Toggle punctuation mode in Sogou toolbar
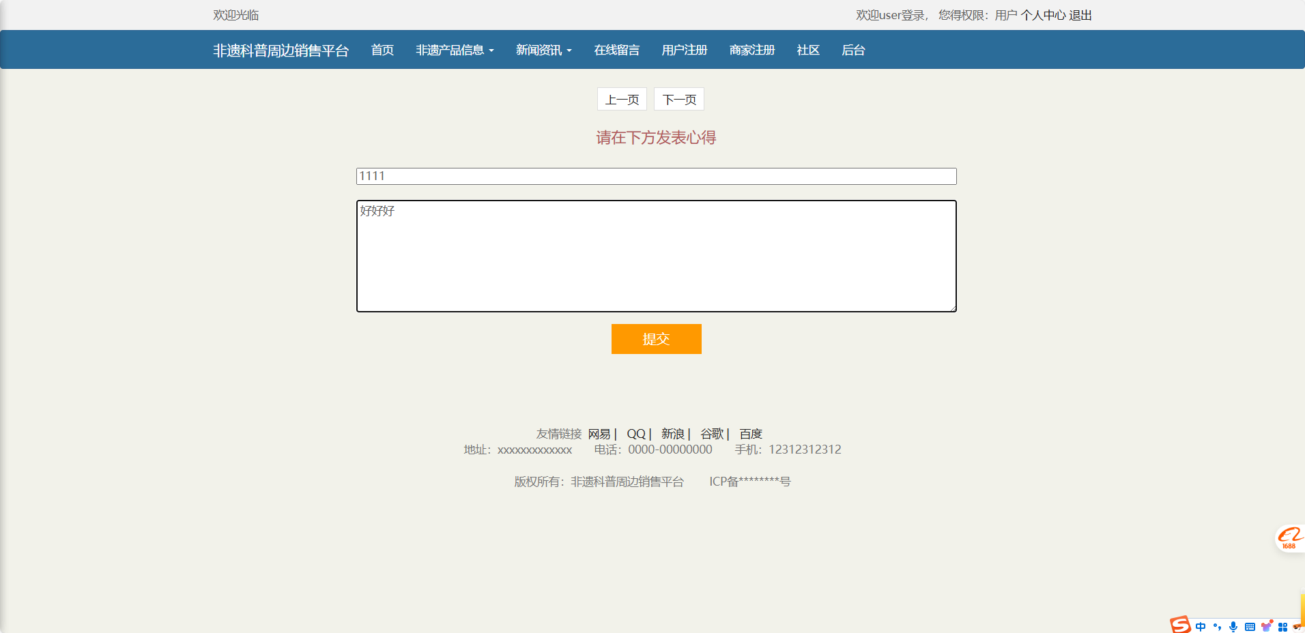Viewport: 1305px width, 633px height. (1218, 626)
